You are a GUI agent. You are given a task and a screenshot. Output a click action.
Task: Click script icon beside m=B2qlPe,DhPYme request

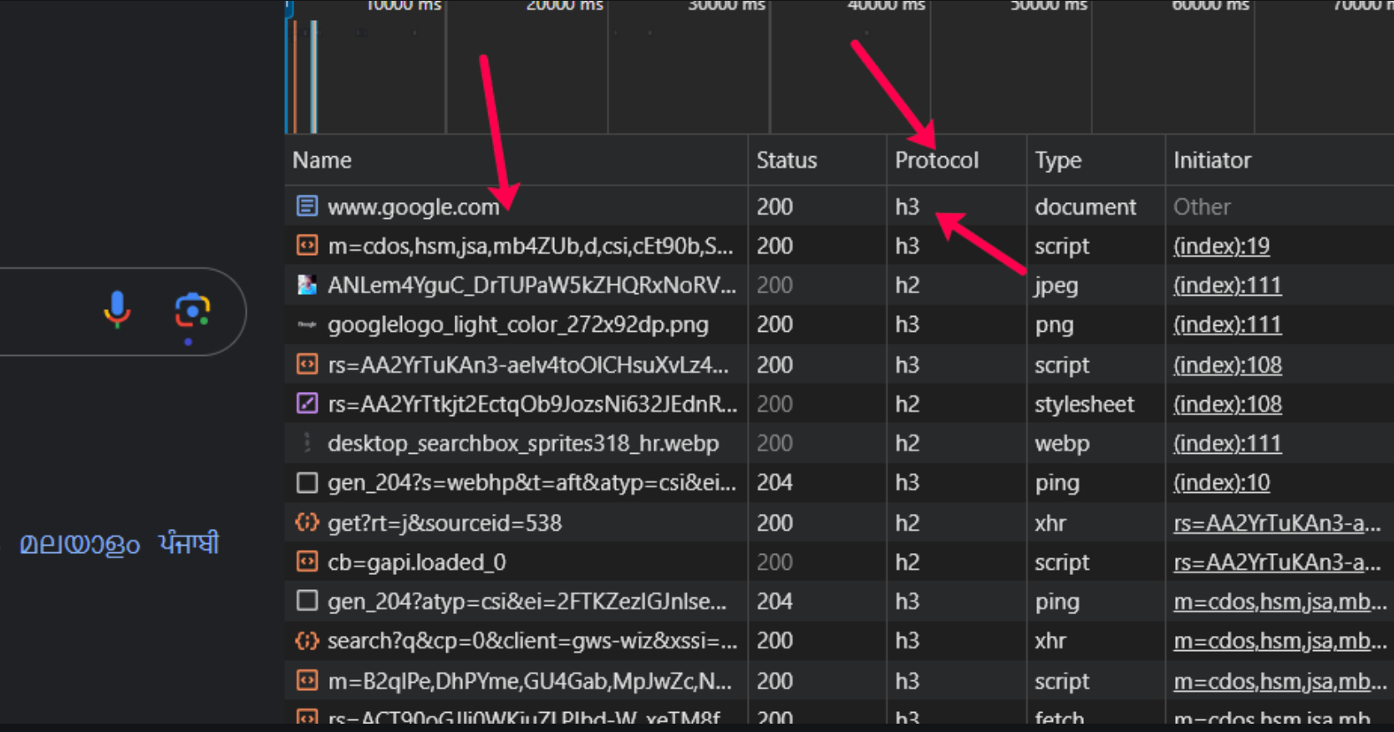point(307,680)
